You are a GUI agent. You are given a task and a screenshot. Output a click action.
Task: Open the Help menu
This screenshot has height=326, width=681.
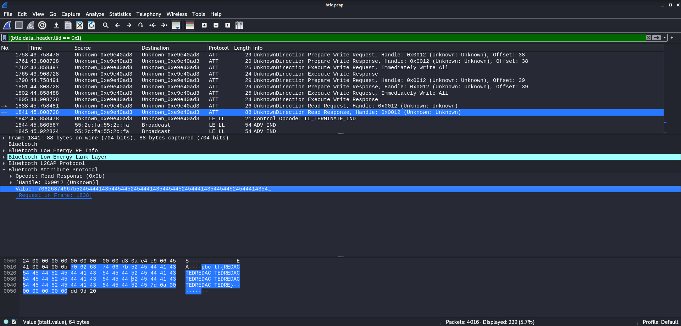point(216,14)
